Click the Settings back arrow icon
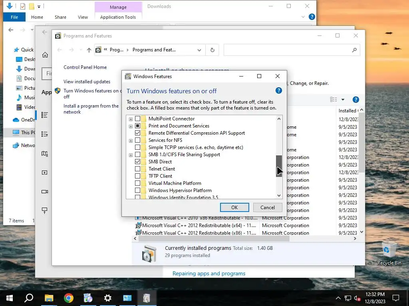The image size is (409, 306). [45, 32]
